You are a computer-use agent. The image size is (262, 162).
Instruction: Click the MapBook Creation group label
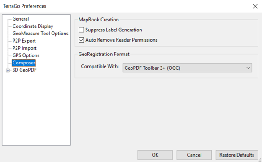pos(99,20)
